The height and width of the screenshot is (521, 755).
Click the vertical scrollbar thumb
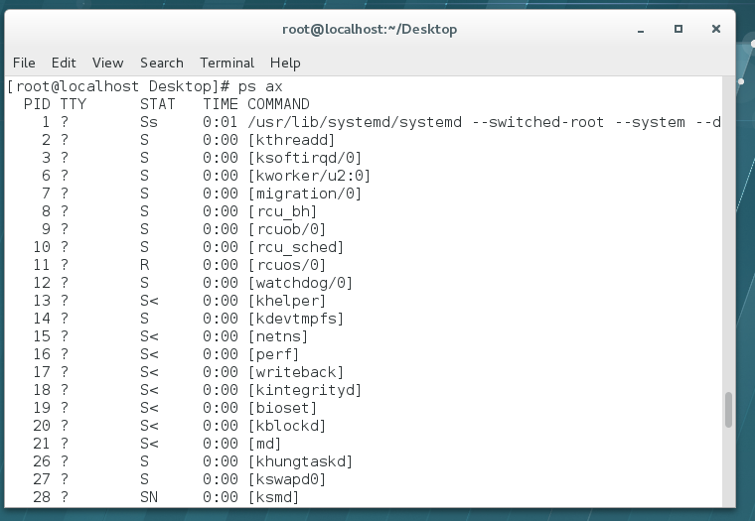point(728,410)
